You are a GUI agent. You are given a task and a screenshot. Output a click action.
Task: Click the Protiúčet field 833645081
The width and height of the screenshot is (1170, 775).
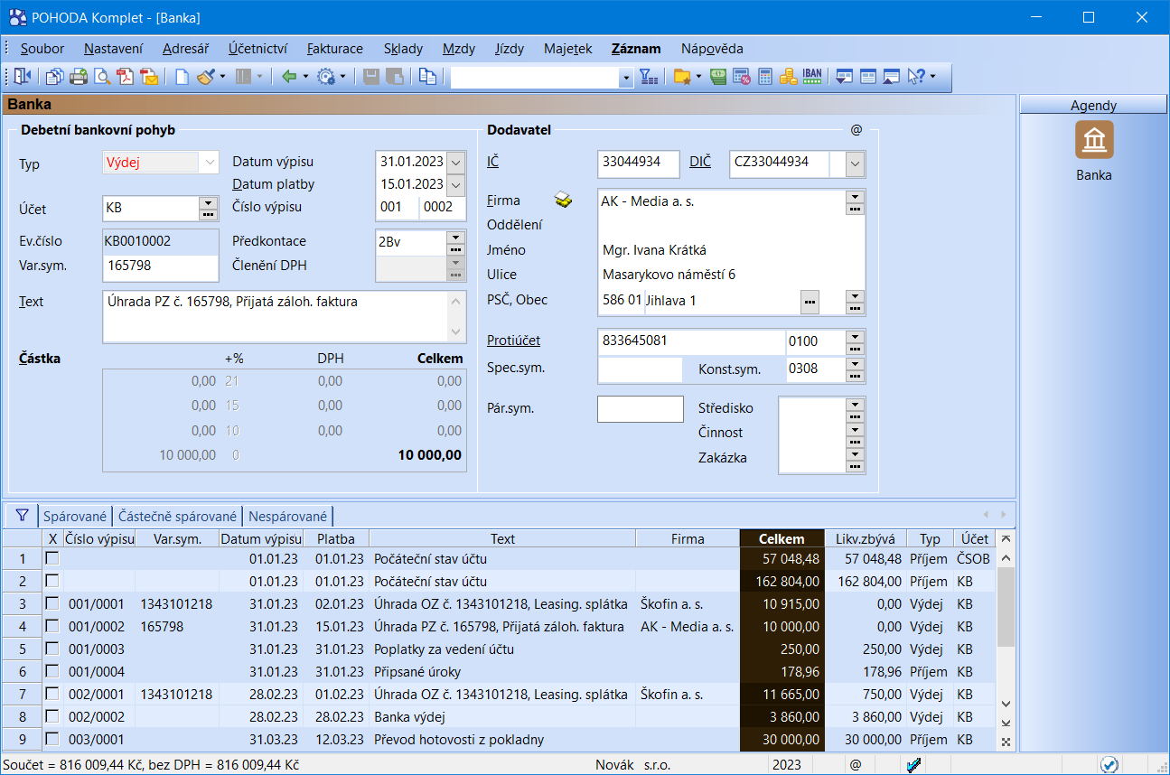691,341
